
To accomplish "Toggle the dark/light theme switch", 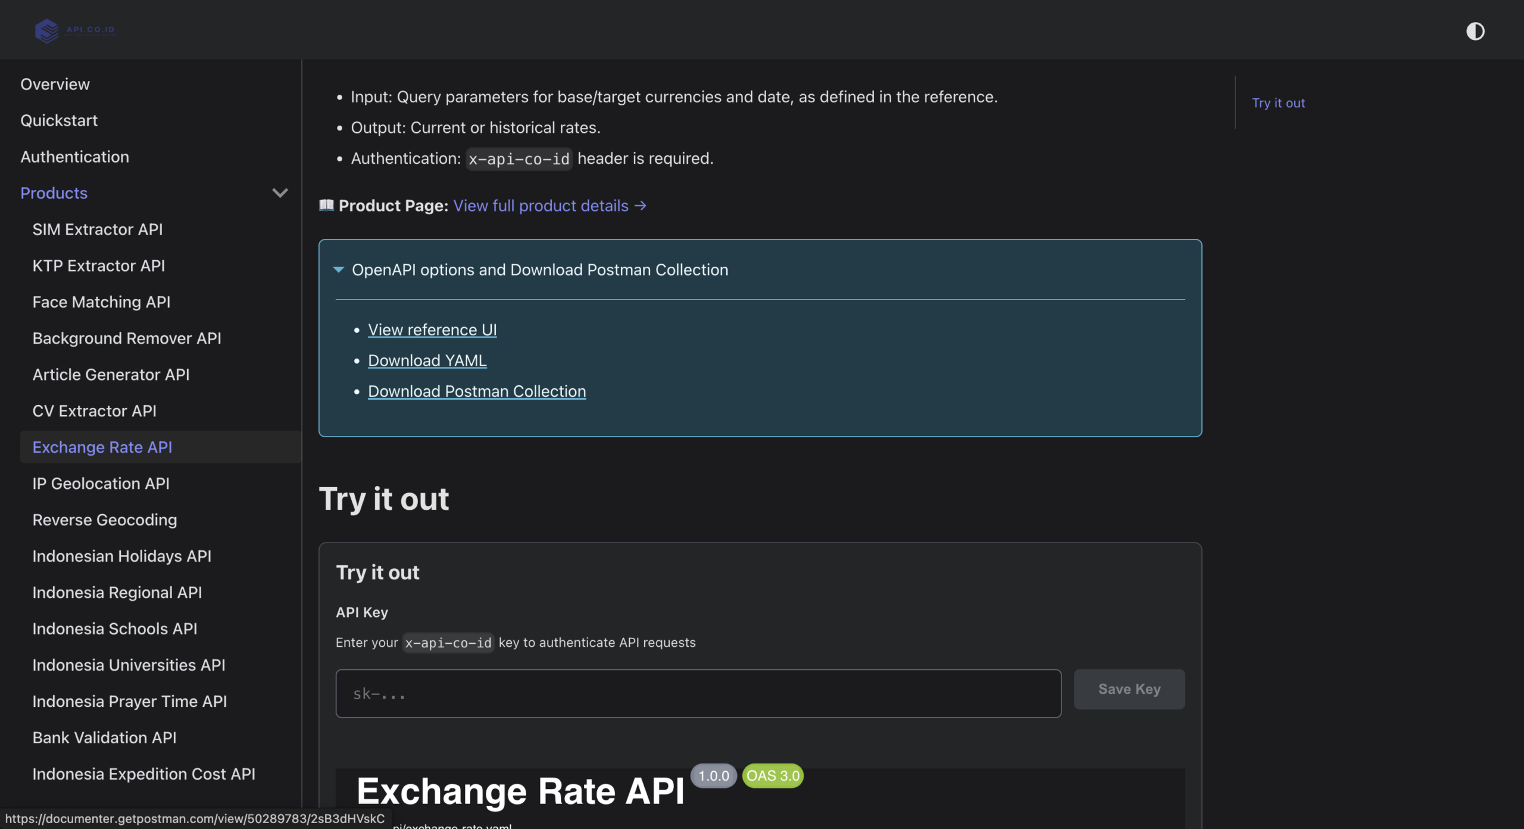I will click(x=1476, y=31).
